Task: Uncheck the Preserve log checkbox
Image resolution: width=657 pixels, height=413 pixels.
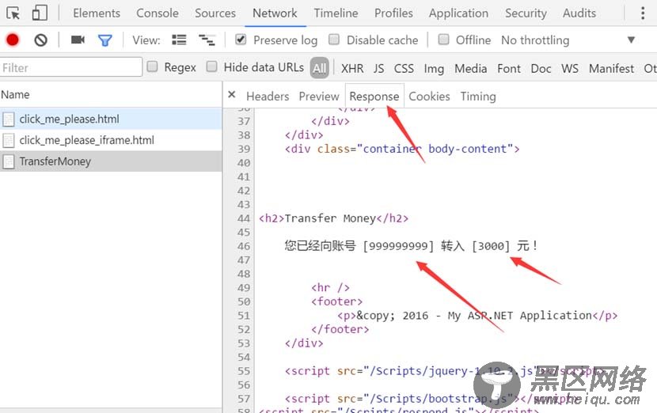Action: coord(241,40)
